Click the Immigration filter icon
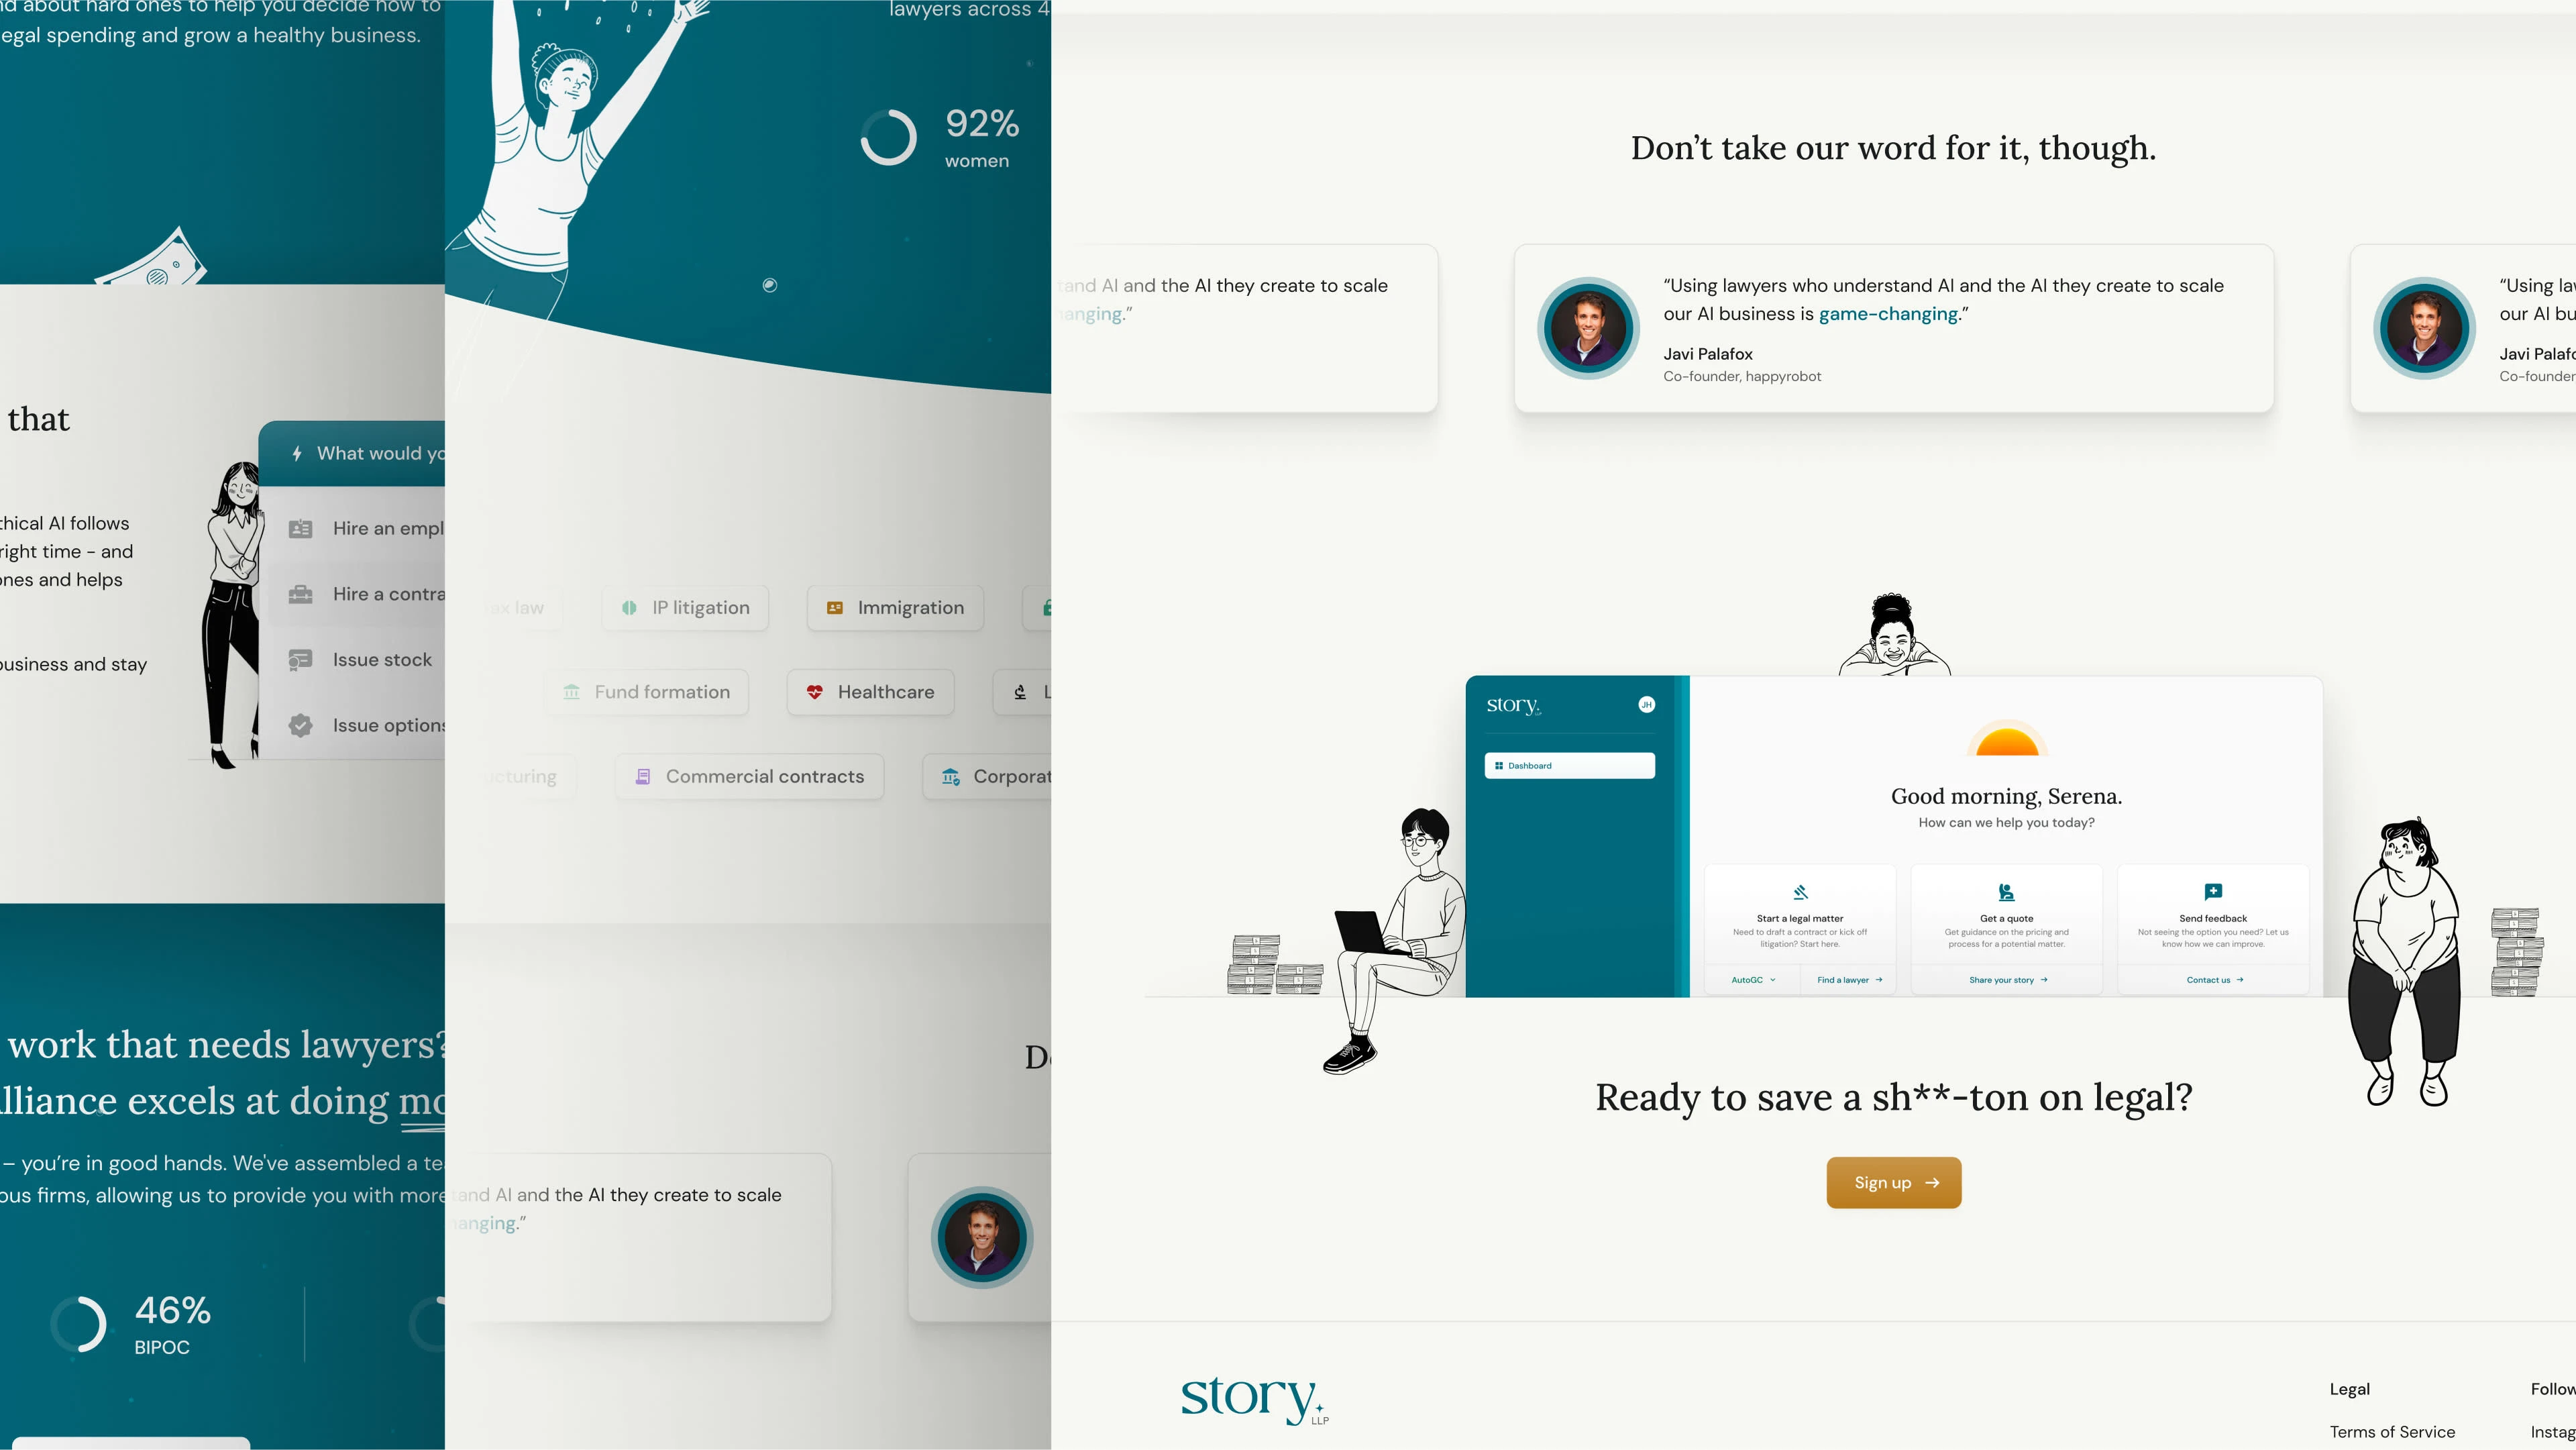This screenshot has height=1450, width=2576. pos(833,607)
